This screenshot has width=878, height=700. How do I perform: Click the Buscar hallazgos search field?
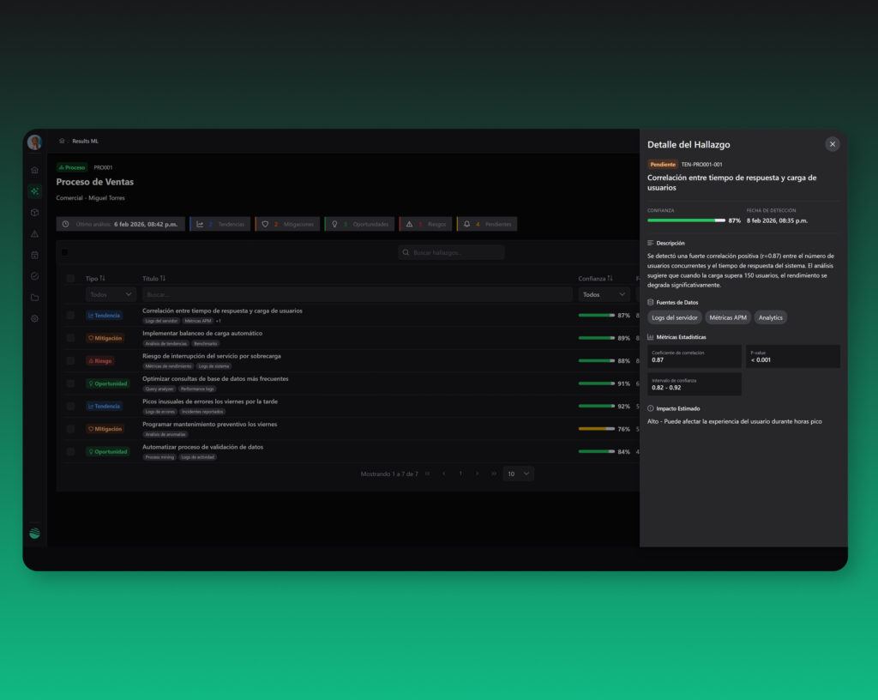(x=451, y=252)
